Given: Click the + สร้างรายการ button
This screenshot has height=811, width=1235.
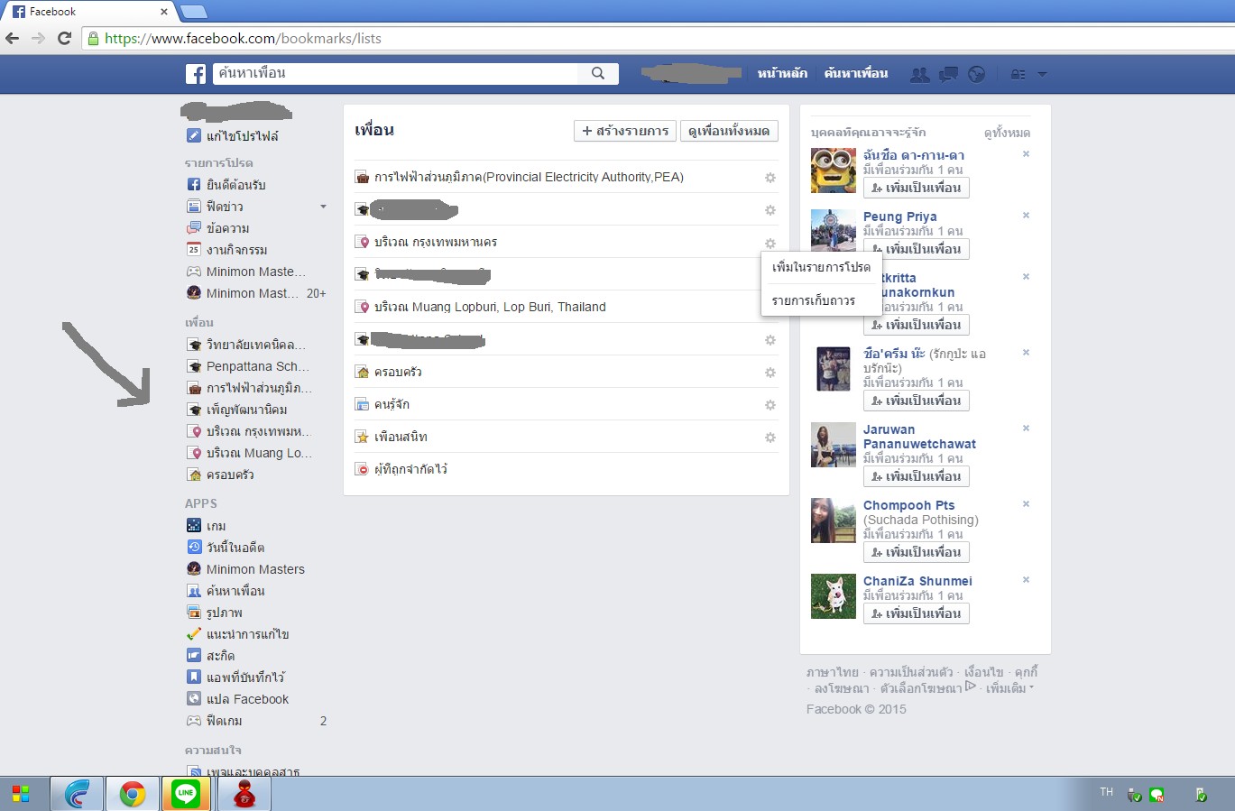Looking at the screenshot, I should click(x=625, y=131).
